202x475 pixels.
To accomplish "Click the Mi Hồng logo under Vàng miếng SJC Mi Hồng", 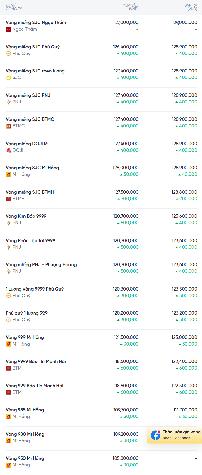I will [x=9, y=174].
